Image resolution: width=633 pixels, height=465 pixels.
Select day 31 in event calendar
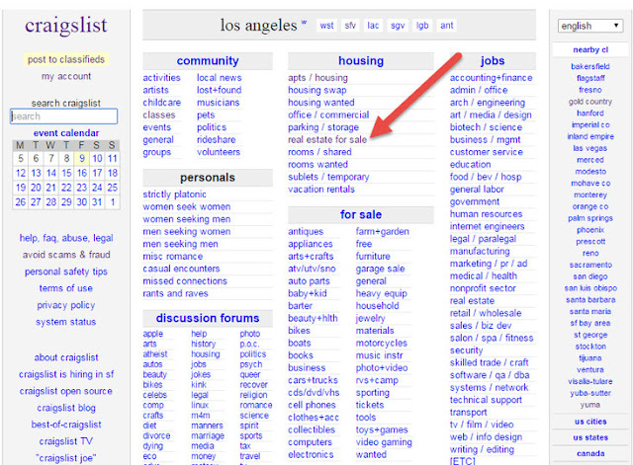[x=97, y=201]
